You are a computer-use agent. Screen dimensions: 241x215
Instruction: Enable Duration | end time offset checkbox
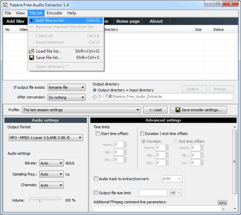click(x=142, y=133)
